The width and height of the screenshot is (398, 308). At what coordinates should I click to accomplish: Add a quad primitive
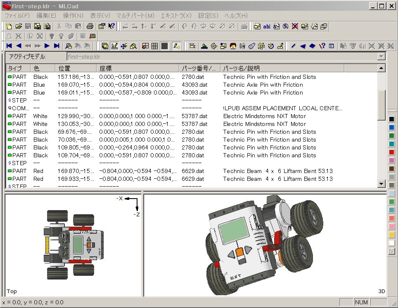pyautogui.click(x=313, y=46)
